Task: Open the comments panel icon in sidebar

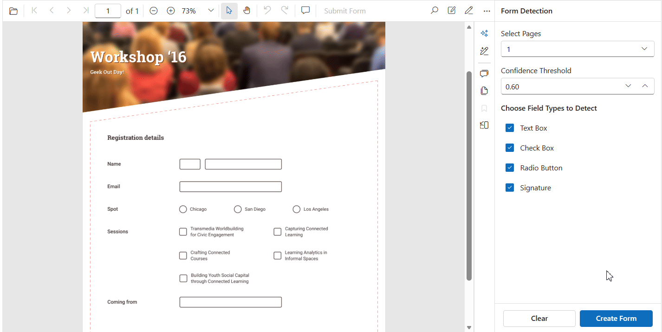Action: 484,74
